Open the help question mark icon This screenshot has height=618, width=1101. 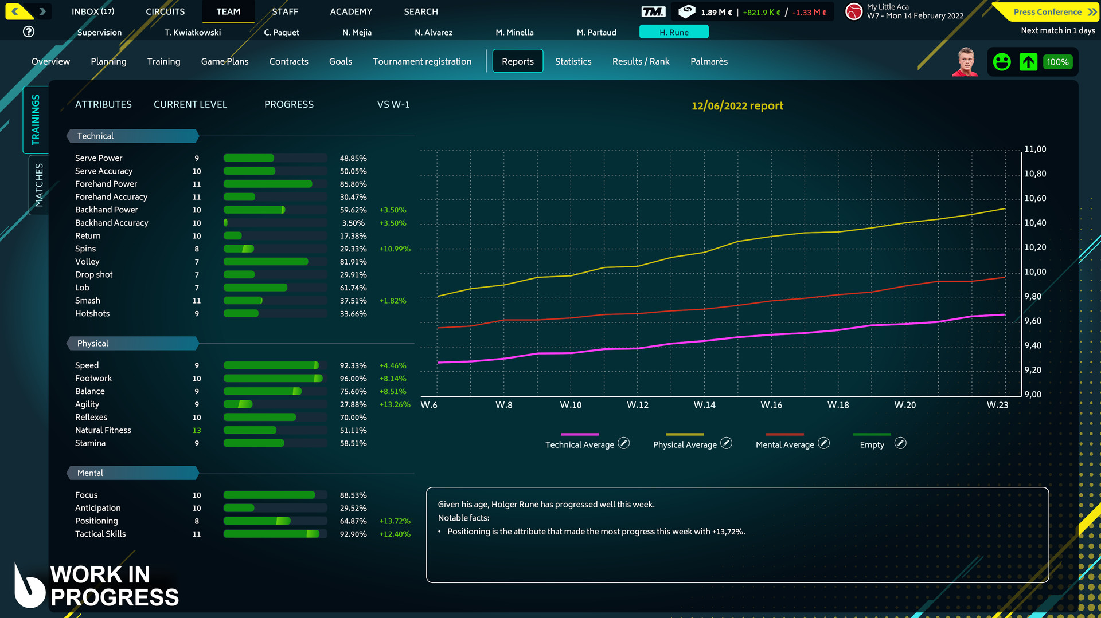coord(29,32)
